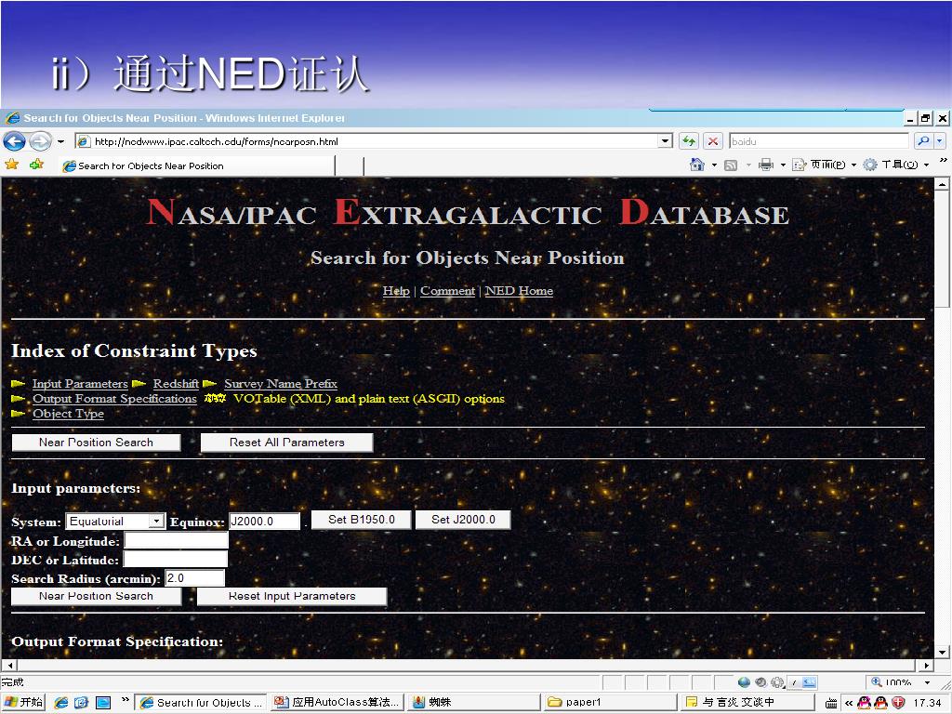The width and height of the screenshot is (952, 714).
Task: Open the Favorites Center star icon
Action: 11,165
